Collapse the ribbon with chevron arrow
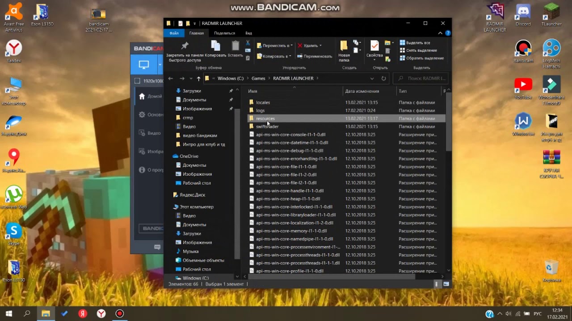 point(440,33)
